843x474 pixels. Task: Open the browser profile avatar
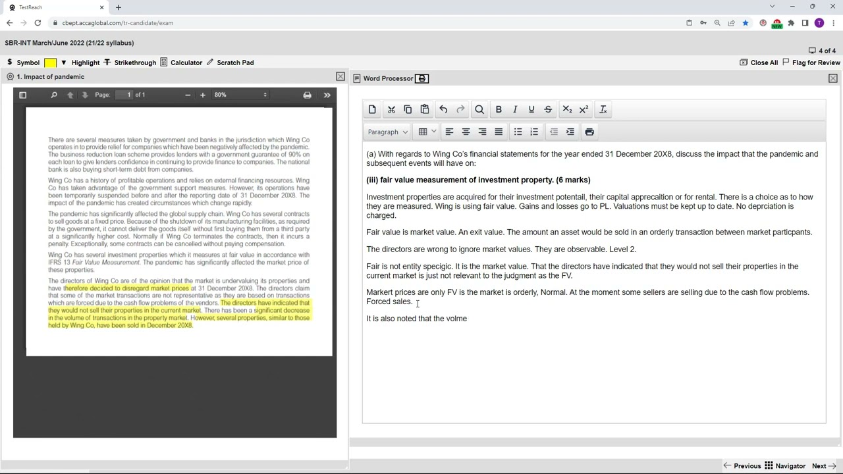(x=819, y=23)
